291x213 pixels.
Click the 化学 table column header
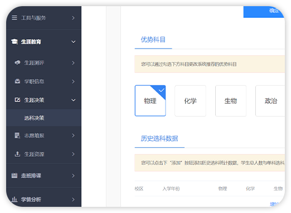(x=250, y=188)
